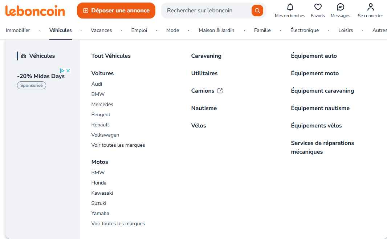Select Véhicules in the left sidebar
387x239 pixels.
pyautogui.click(x=42, y=56)
